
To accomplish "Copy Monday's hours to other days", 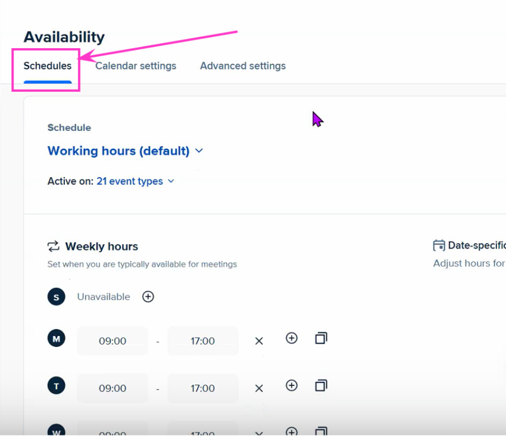I will [321, 338].
